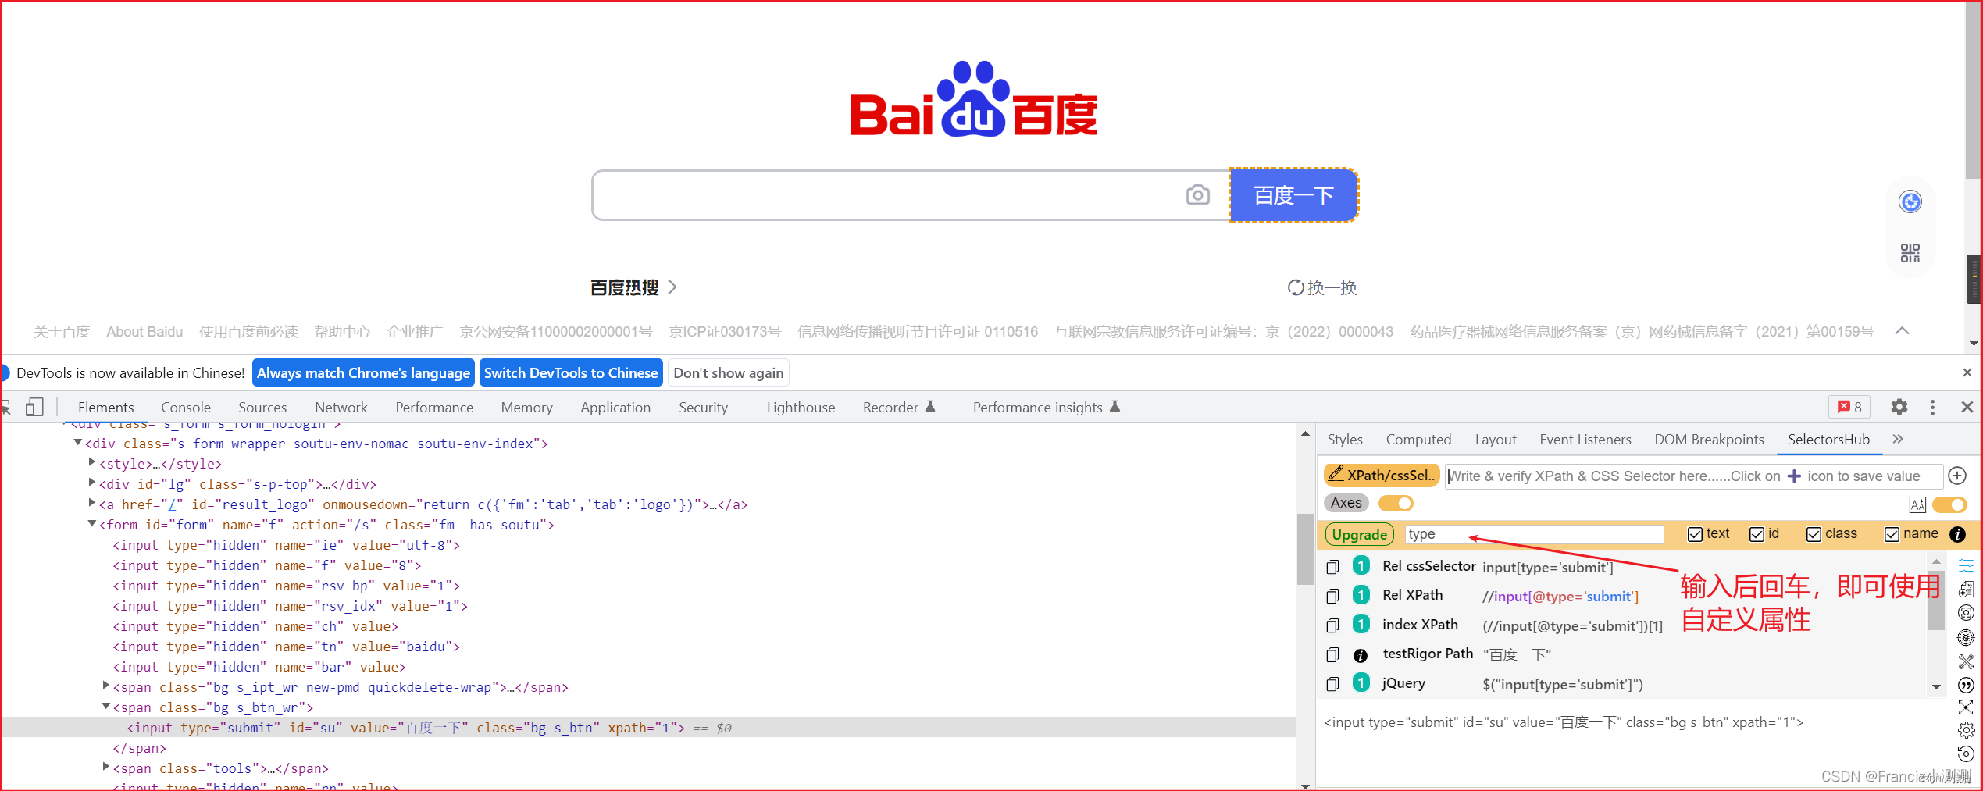
Task: Expand the result_logo anchor node
Action: 92,504
